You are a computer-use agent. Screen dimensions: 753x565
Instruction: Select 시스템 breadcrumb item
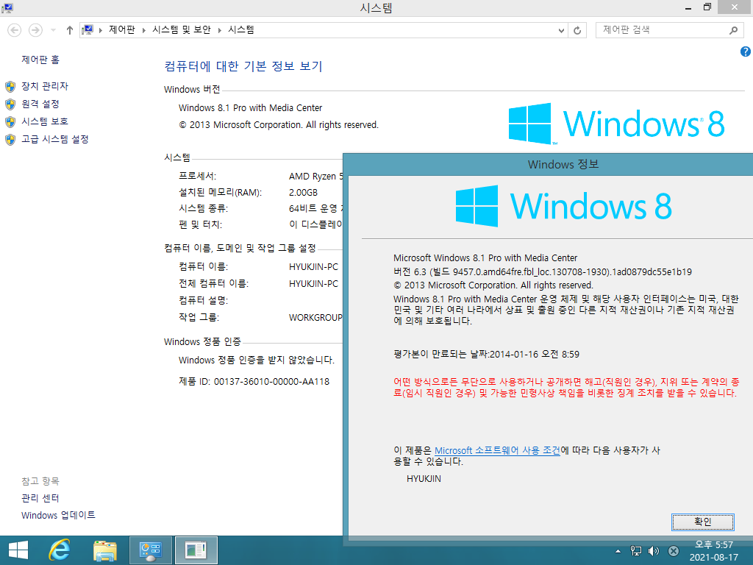[241, 29]
